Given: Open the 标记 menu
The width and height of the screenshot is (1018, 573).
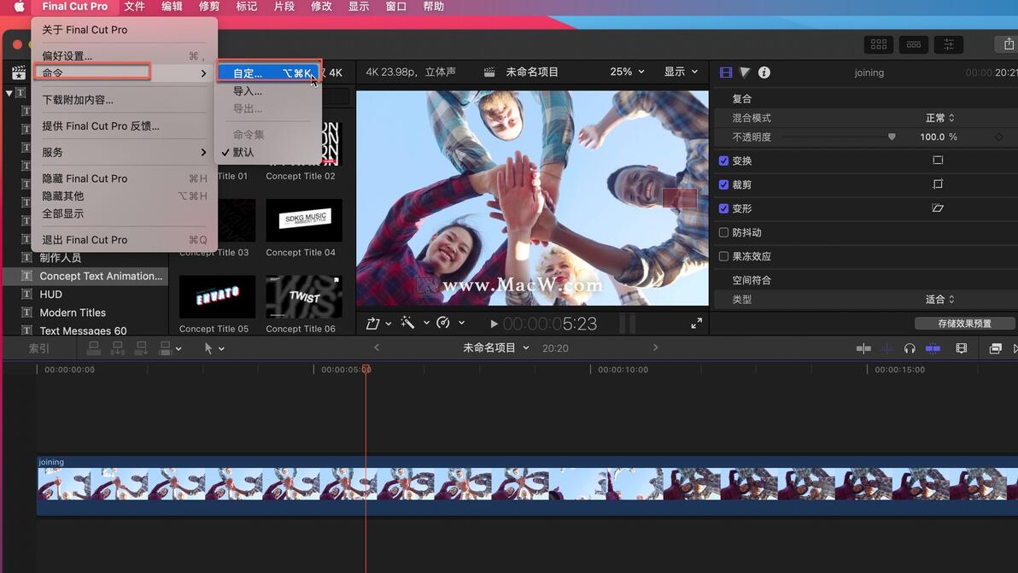Looking at the screenshot, I should click(x=246, y=7).
